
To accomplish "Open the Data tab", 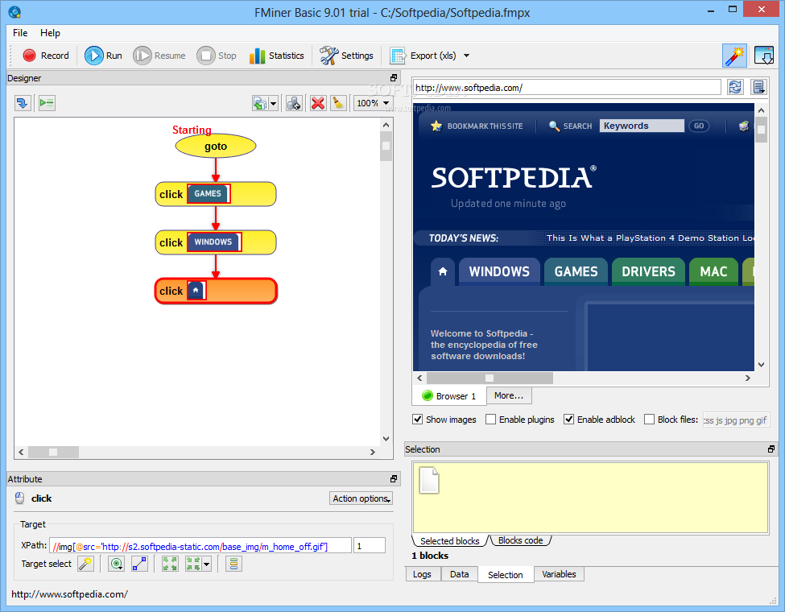I will 459,574.
